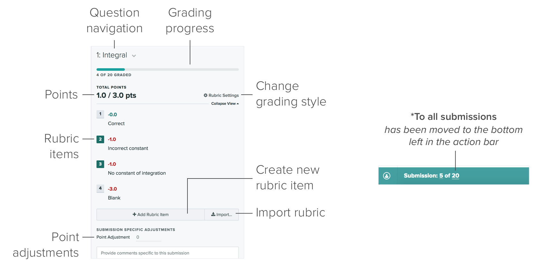The height and width of the screenshot is (270, 548).
Task: Click the -3.0 point value
Action: tap(112, 189)
